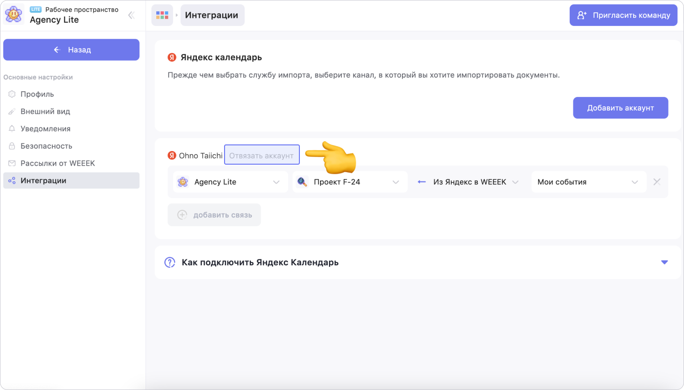Expand Как подключить Яндекс Календарь triangle
This screenshot has height=390, width=684.
[x=664, y=262]
